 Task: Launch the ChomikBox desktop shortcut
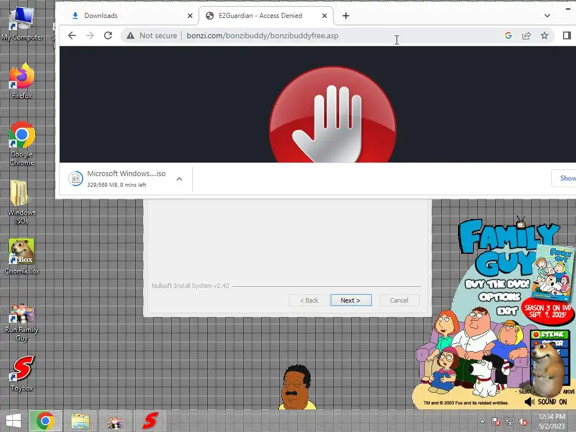point(22,256)
